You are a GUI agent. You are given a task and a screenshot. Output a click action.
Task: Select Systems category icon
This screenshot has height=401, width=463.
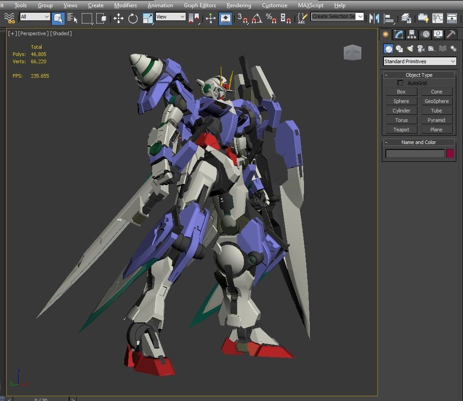[453, 49]
